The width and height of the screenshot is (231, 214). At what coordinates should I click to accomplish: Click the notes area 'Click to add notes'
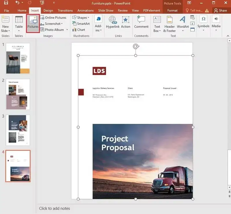pyautogui.click(x=55, y=208)
